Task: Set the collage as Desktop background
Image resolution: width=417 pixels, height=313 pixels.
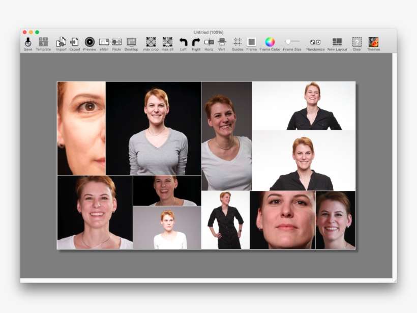Action: [131, 43]
